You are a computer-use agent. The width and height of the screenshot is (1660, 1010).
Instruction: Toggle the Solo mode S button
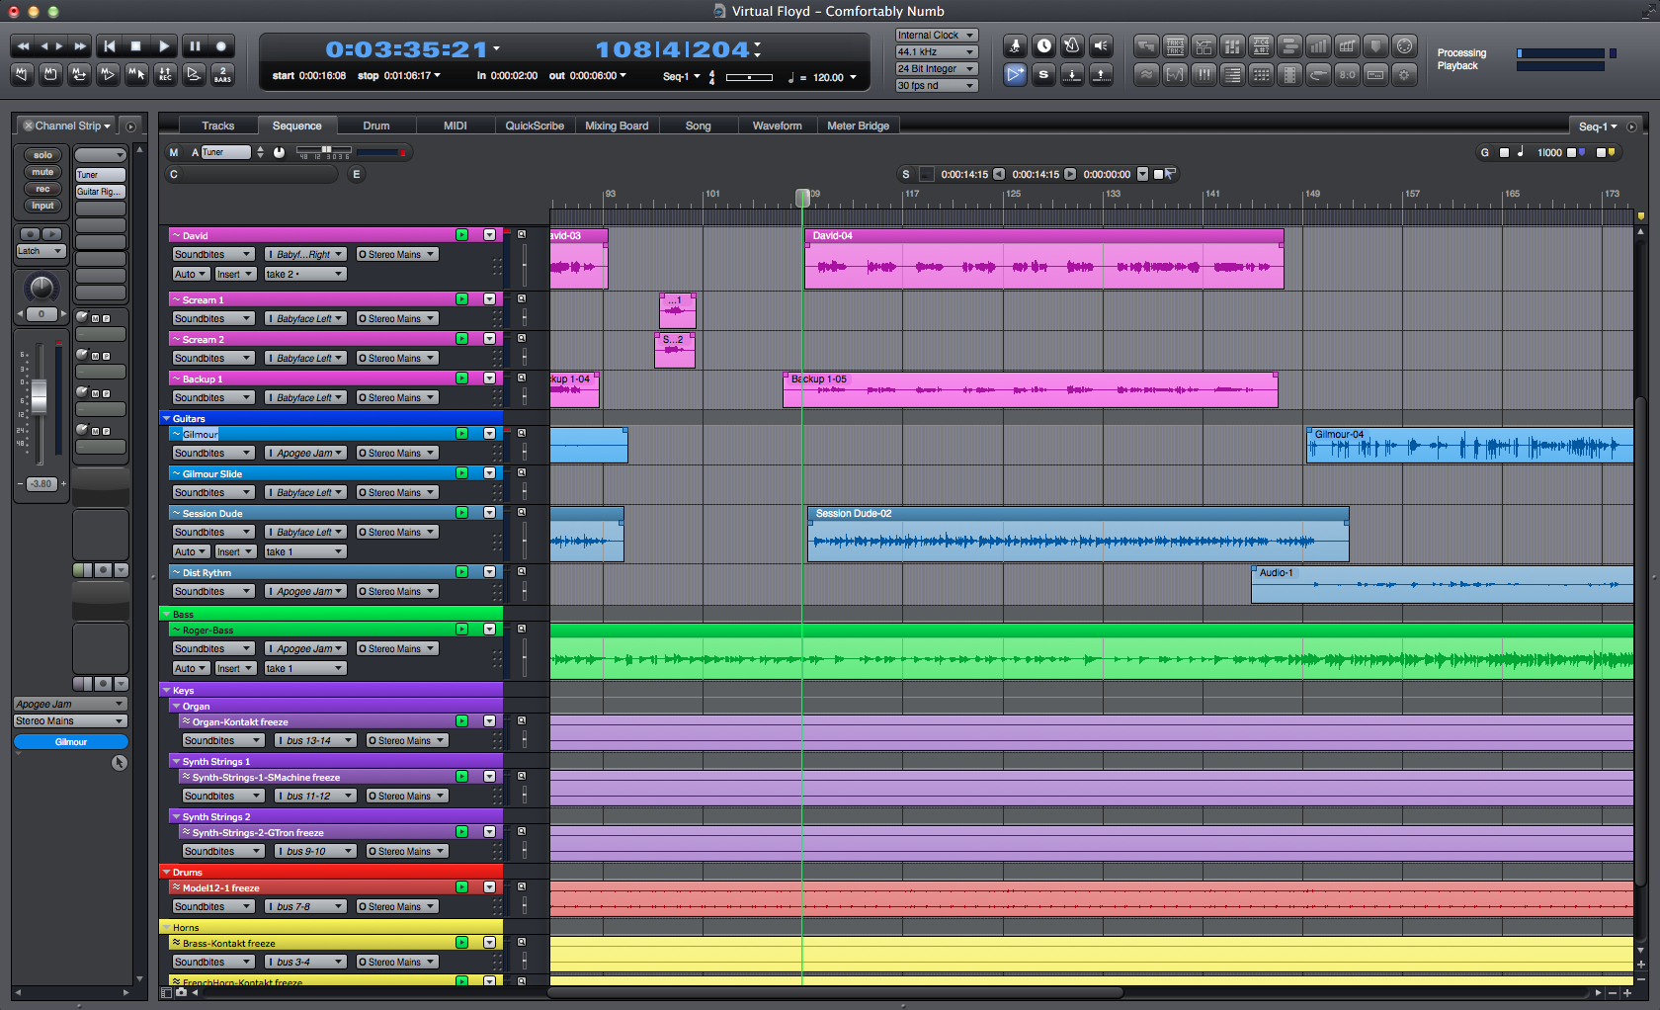click(1043, 74)
